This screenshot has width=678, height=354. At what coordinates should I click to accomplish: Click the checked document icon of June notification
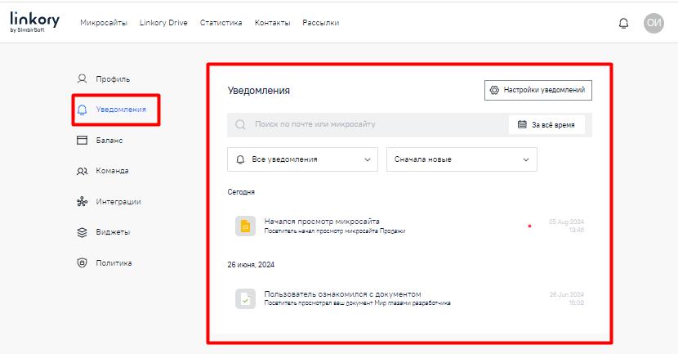[x=245, y=298]
